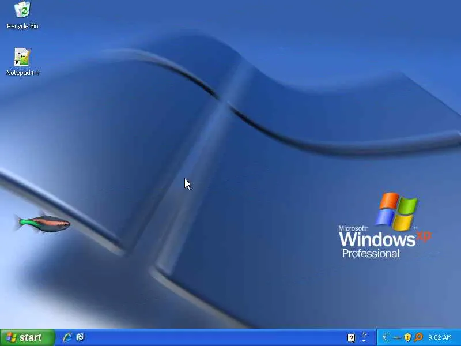
Task: Launch Internet Explorer from Quick Launch
Action: (x=67, y=337)
